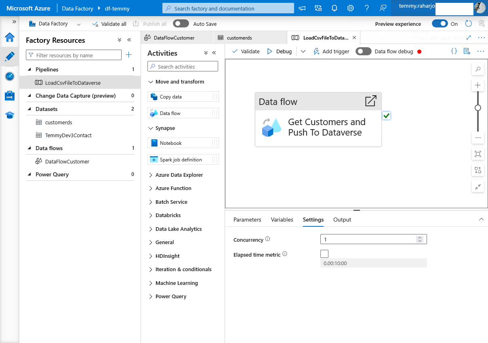The height and width of the screenshot is (343, 488).
Task: Open the Data Factory dropdown chevron
Action: (x=78, y=24)
